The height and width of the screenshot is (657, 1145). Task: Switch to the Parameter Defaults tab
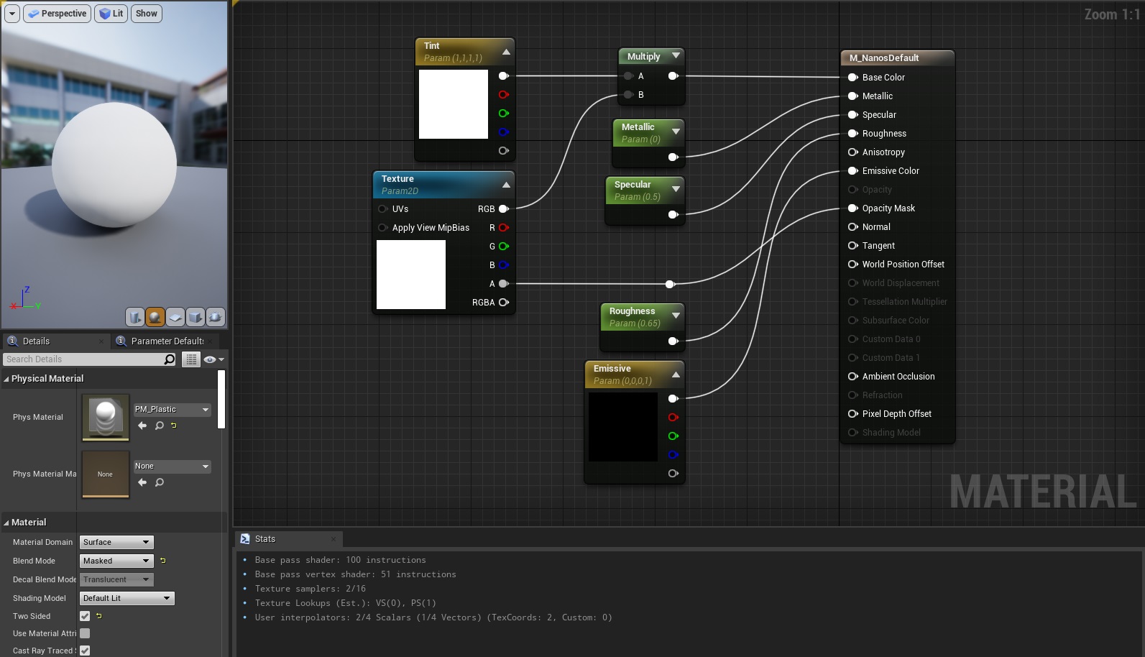167,341
